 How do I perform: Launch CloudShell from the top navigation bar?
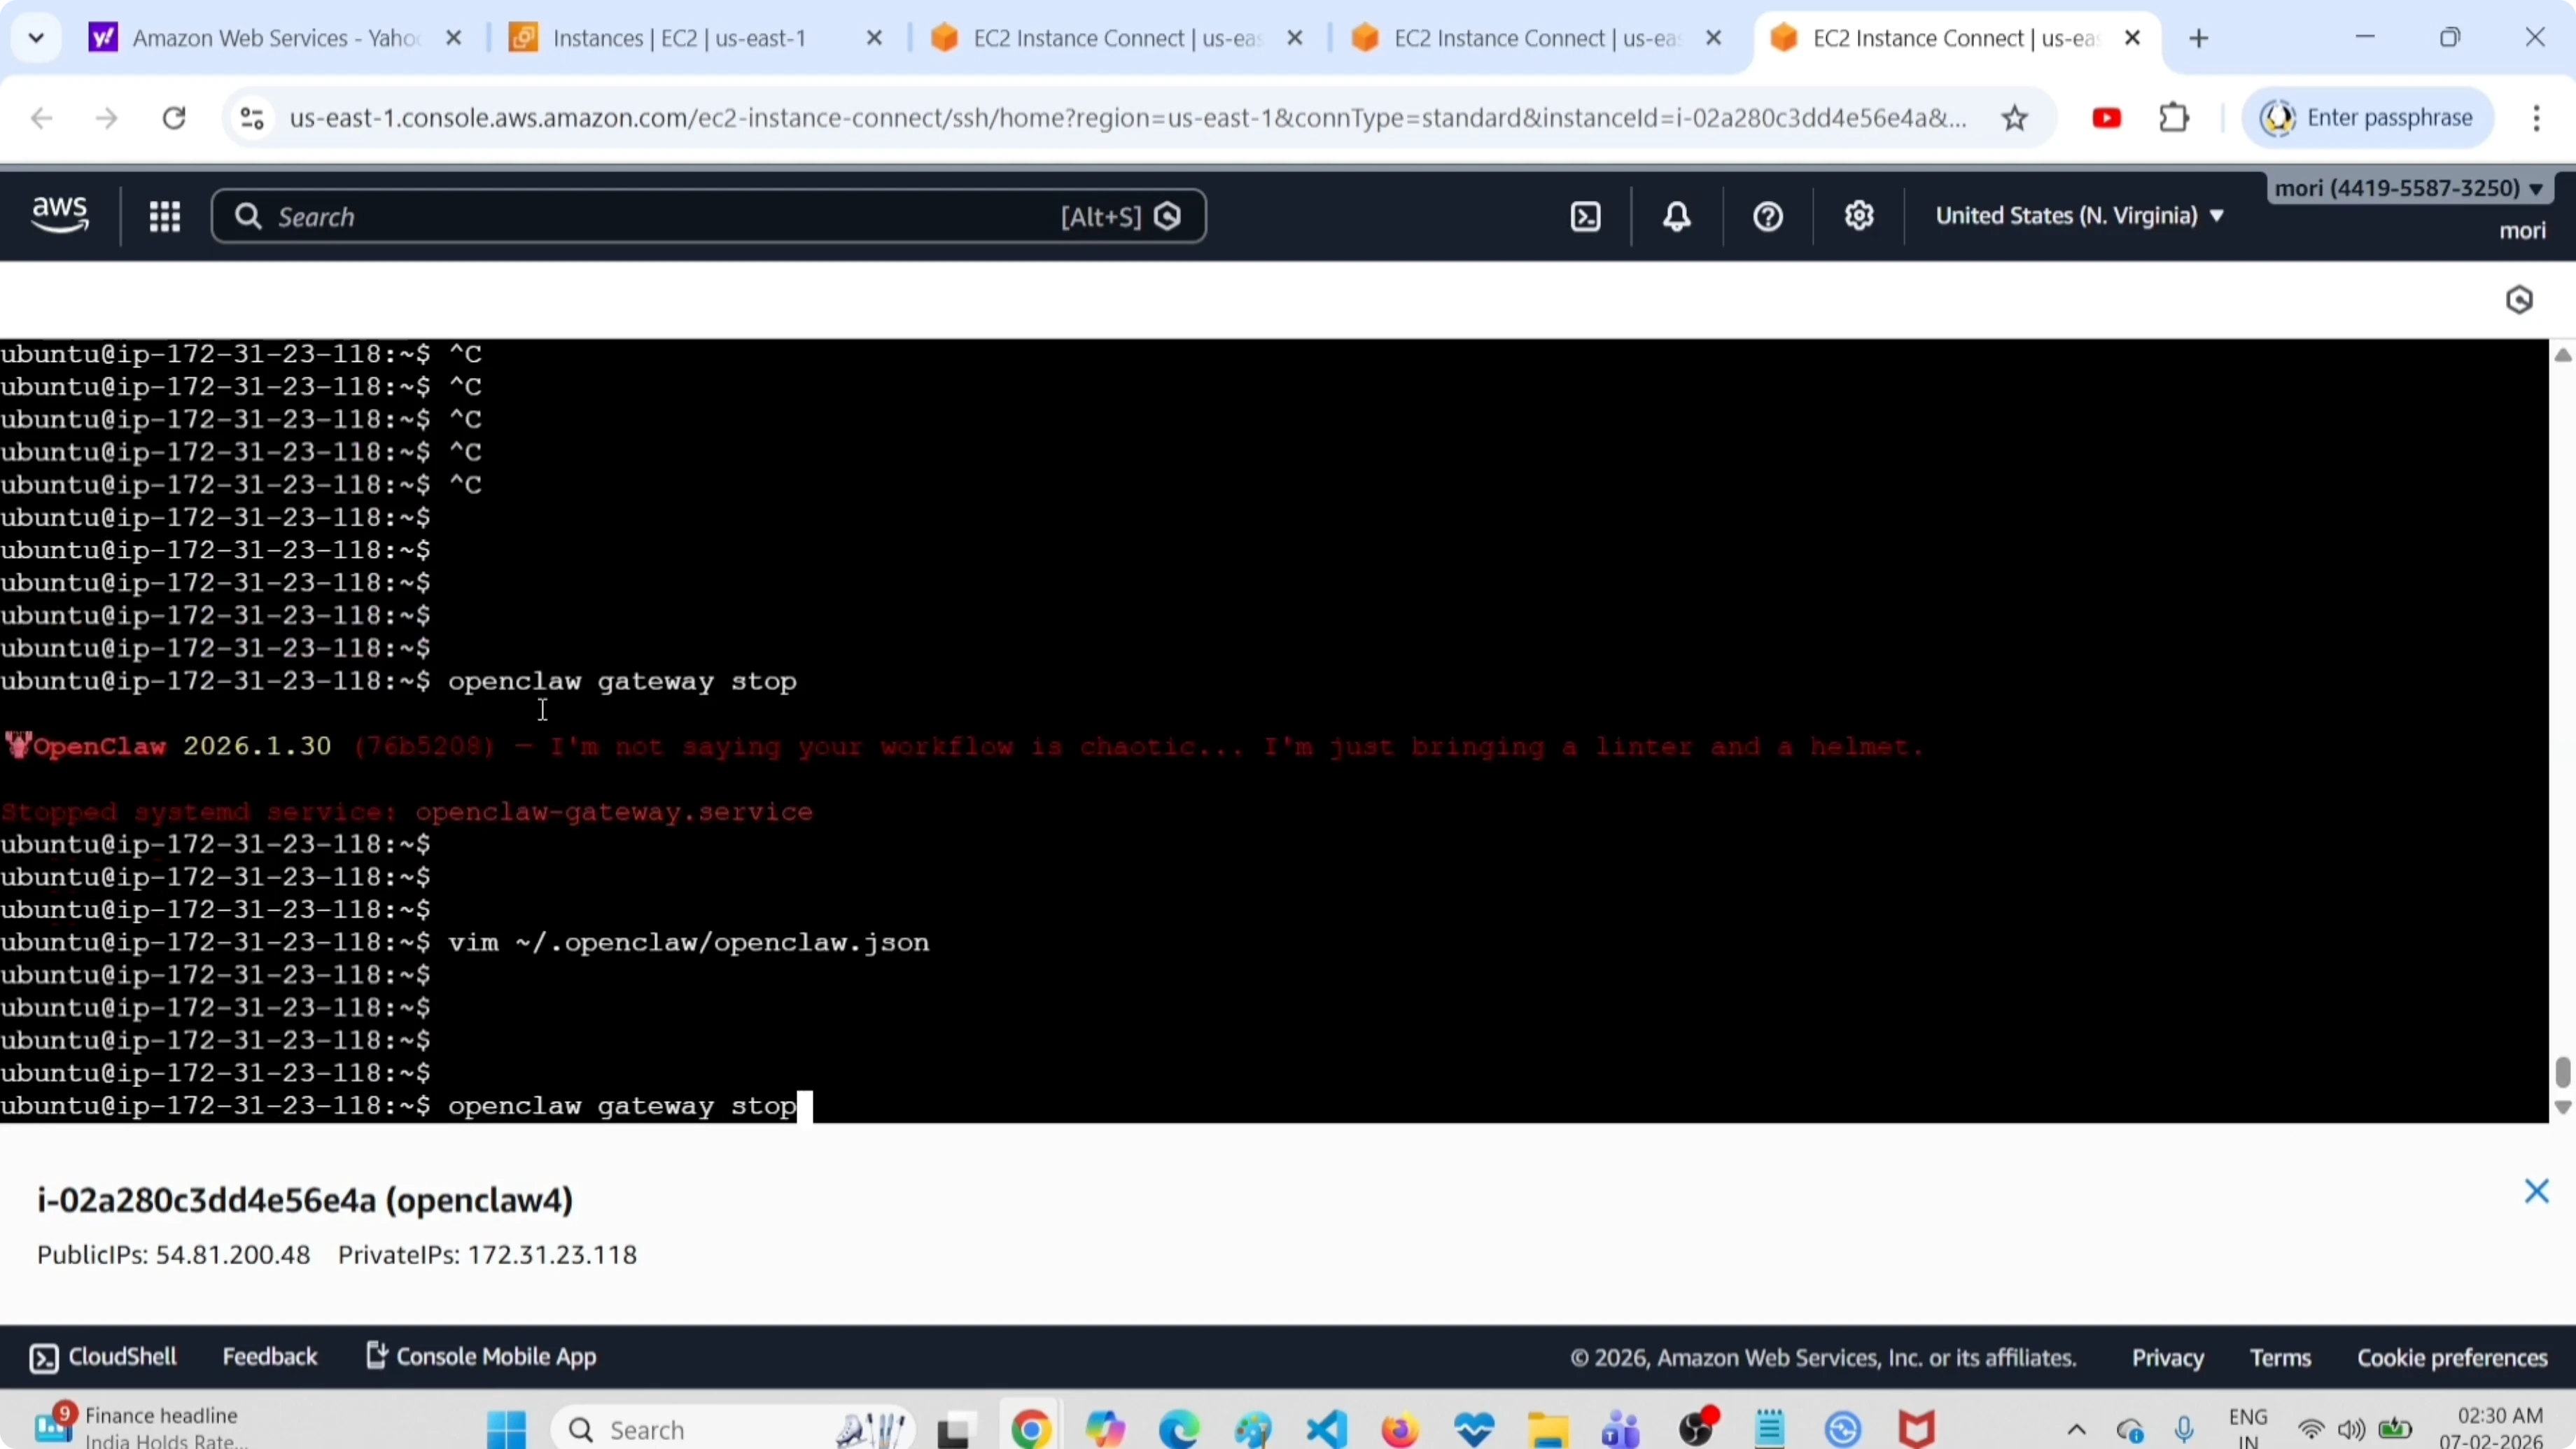coord(1586,217)
